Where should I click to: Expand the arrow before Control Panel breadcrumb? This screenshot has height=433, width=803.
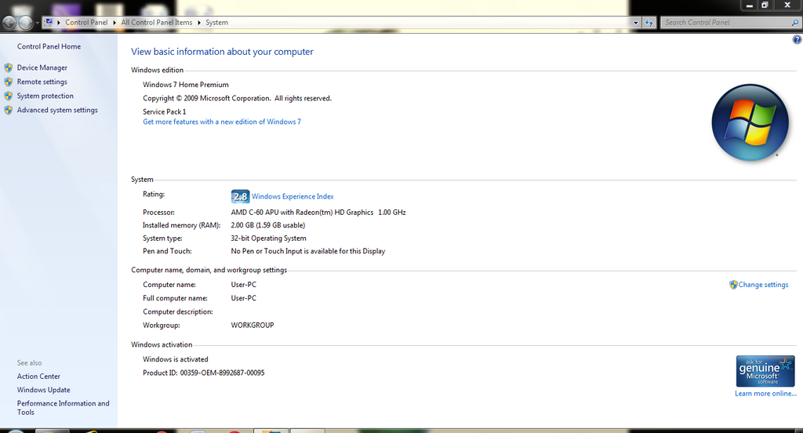(x=59, y=23)
